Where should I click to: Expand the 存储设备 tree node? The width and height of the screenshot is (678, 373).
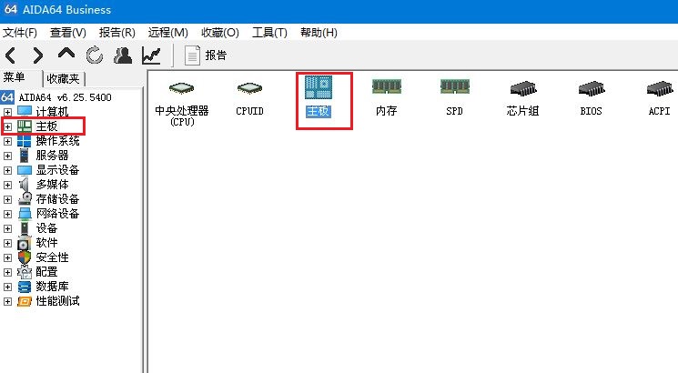click(x=7, y=199)
